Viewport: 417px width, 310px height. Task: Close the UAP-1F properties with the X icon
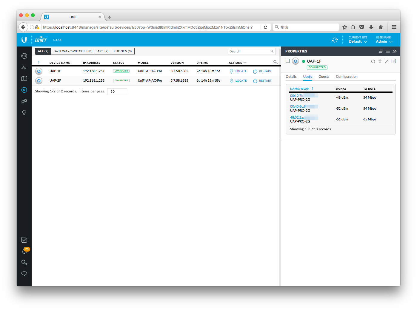394,61
